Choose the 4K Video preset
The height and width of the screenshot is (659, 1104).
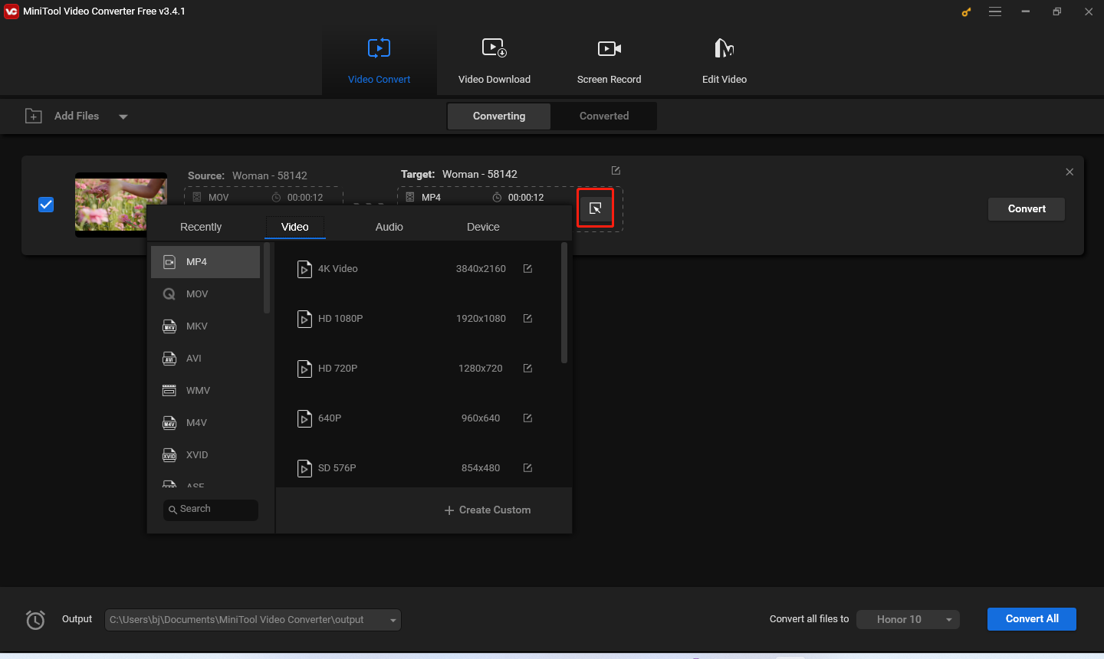click(x=418, y=269)
